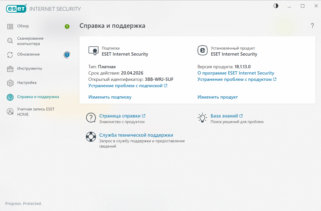Image resolution: width=321 pixels, height=211 pixels.
Task: Click the ESET logo in the header
Action: click(x=16, y=9)
